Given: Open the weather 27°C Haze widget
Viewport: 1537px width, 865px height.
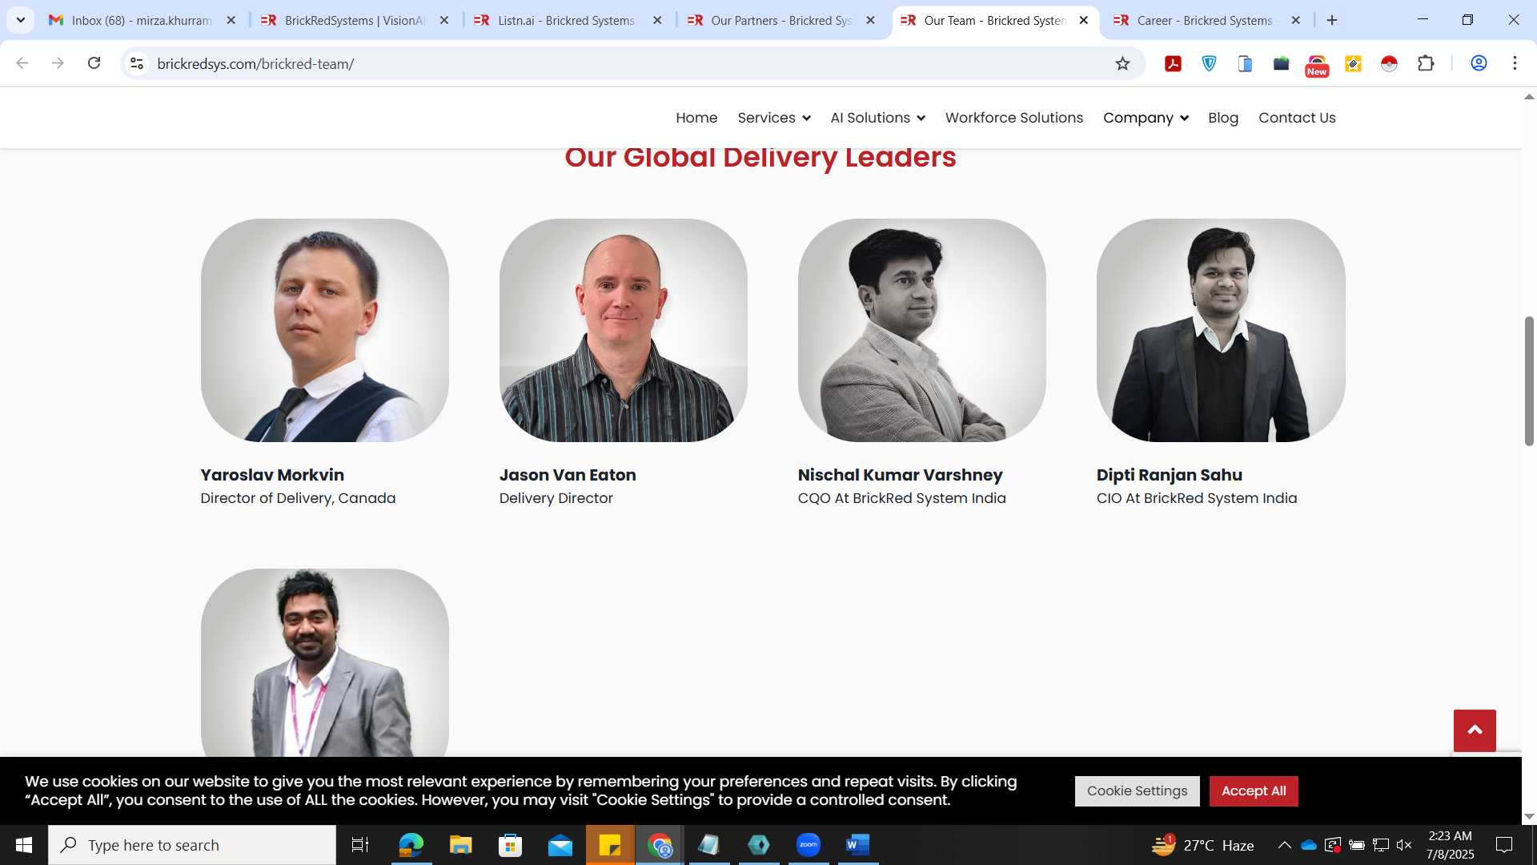Looking at the screenshot, I should (x=1203, y=845).
